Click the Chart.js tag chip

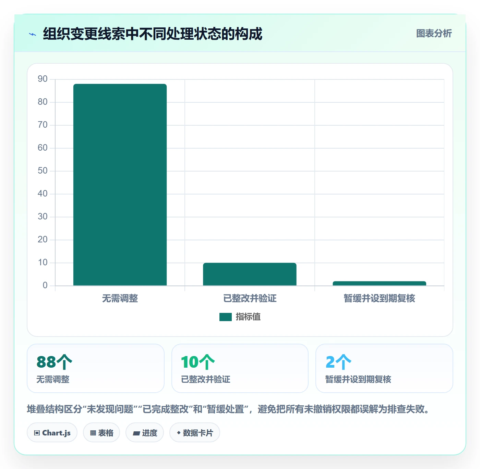pyautogui.click(x=52, y=433)
